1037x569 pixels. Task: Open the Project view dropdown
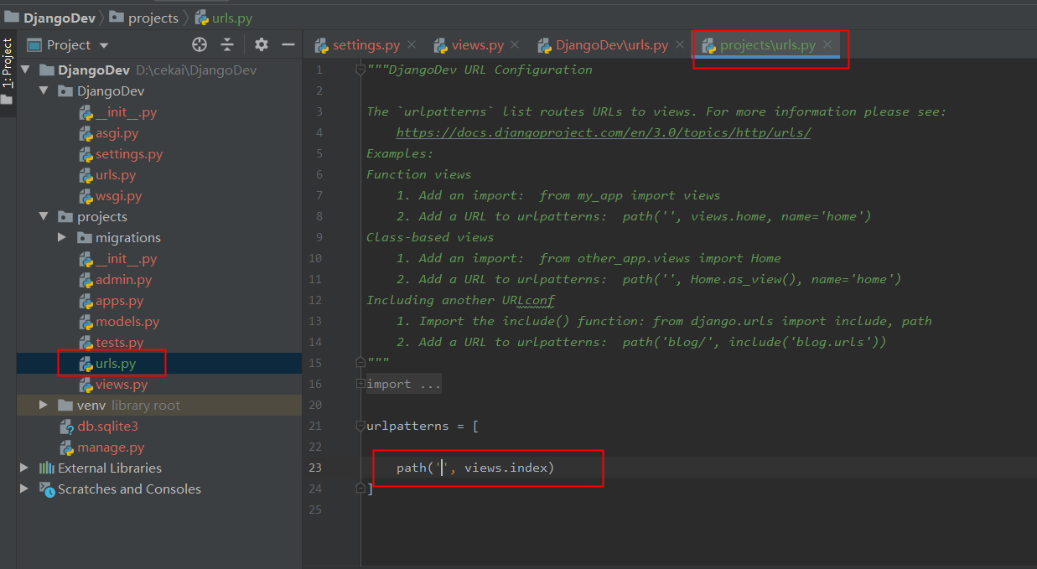(x=69, y=45)
